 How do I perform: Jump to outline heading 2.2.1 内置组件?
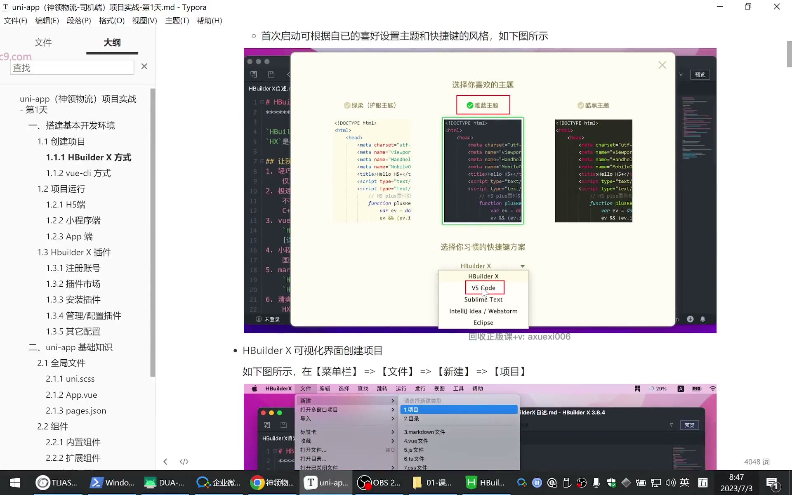(x=73, y=442)
